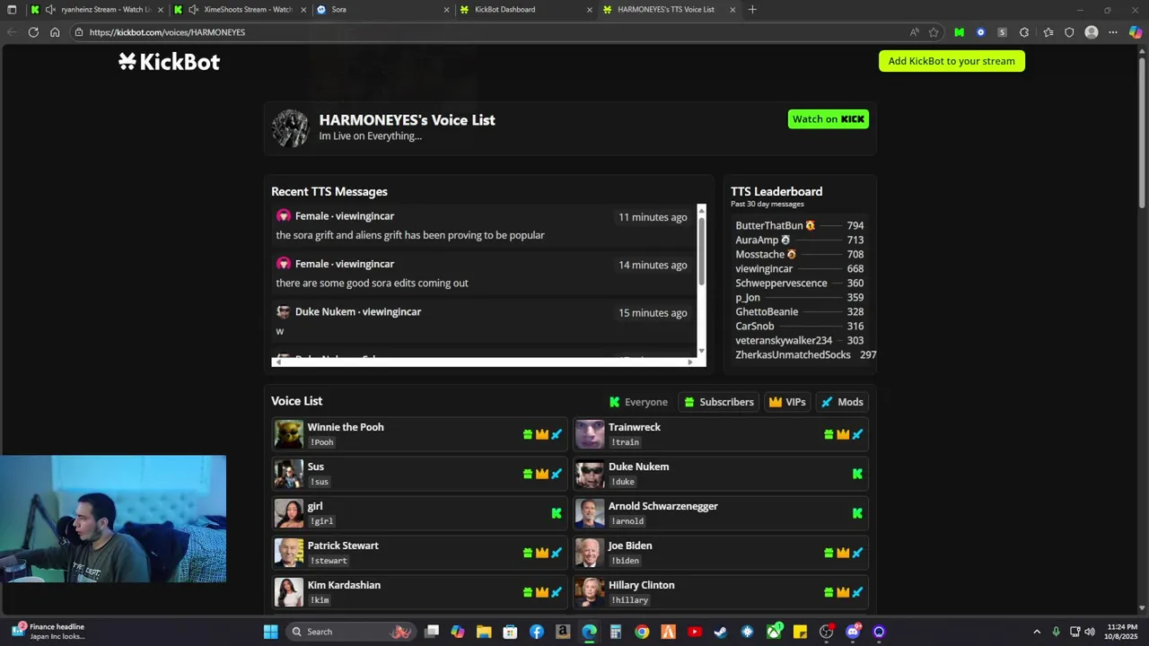Show hidden system tray icons
1149x646 pixels.
[1037, 632]
